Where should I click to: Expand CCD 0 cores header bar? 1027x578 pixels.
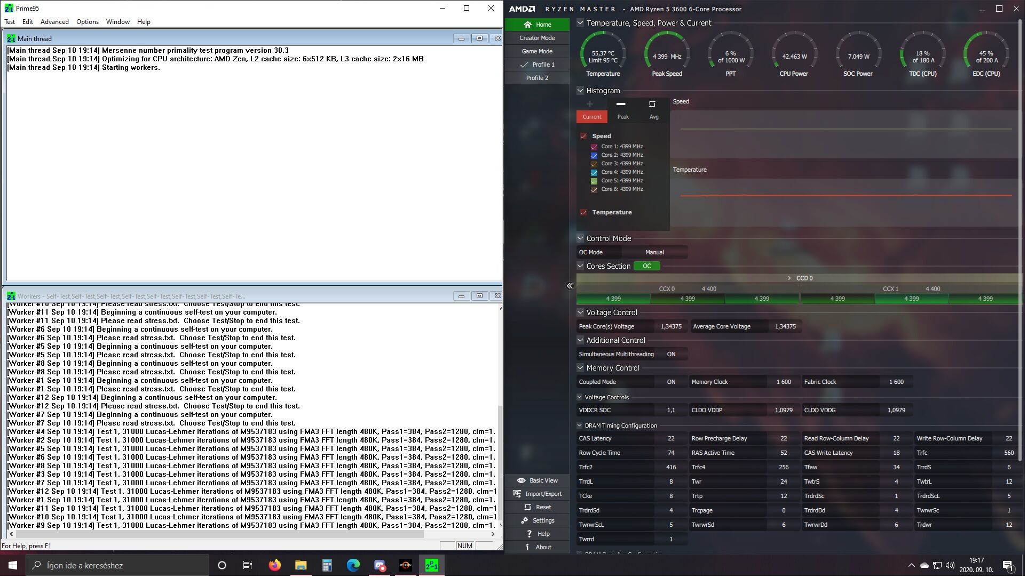click(x=799, y=279)
